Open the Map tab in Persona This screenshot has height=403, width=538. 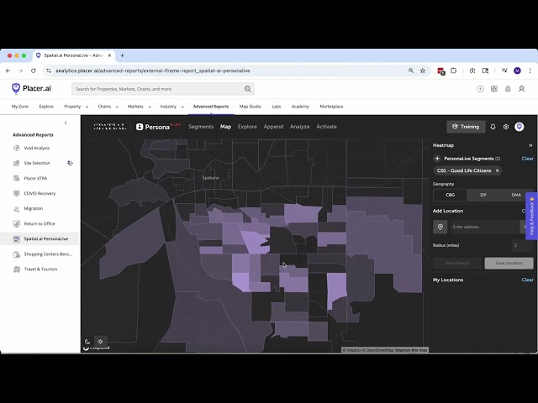[x=225, y=127]
